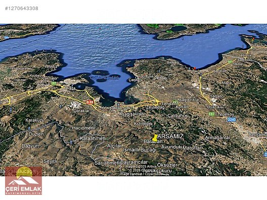Click the İsmailli Bucağı label

click(140, 150)
